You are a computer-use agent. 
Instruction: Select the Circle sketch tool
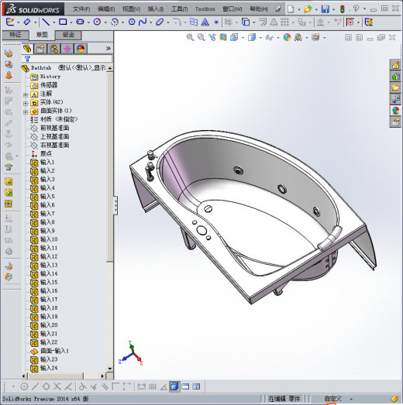[97, 22]
